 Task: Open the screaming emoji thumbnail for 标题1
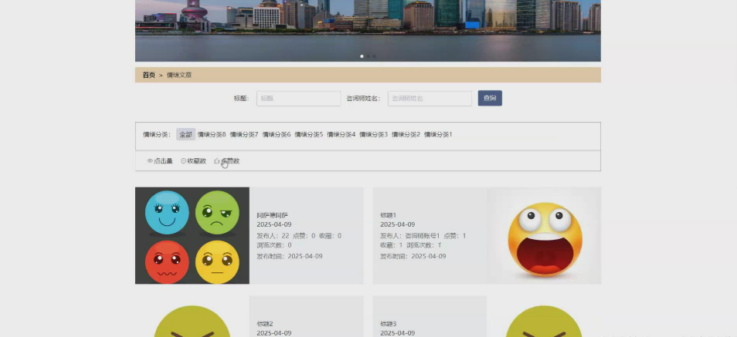[545, 236]
